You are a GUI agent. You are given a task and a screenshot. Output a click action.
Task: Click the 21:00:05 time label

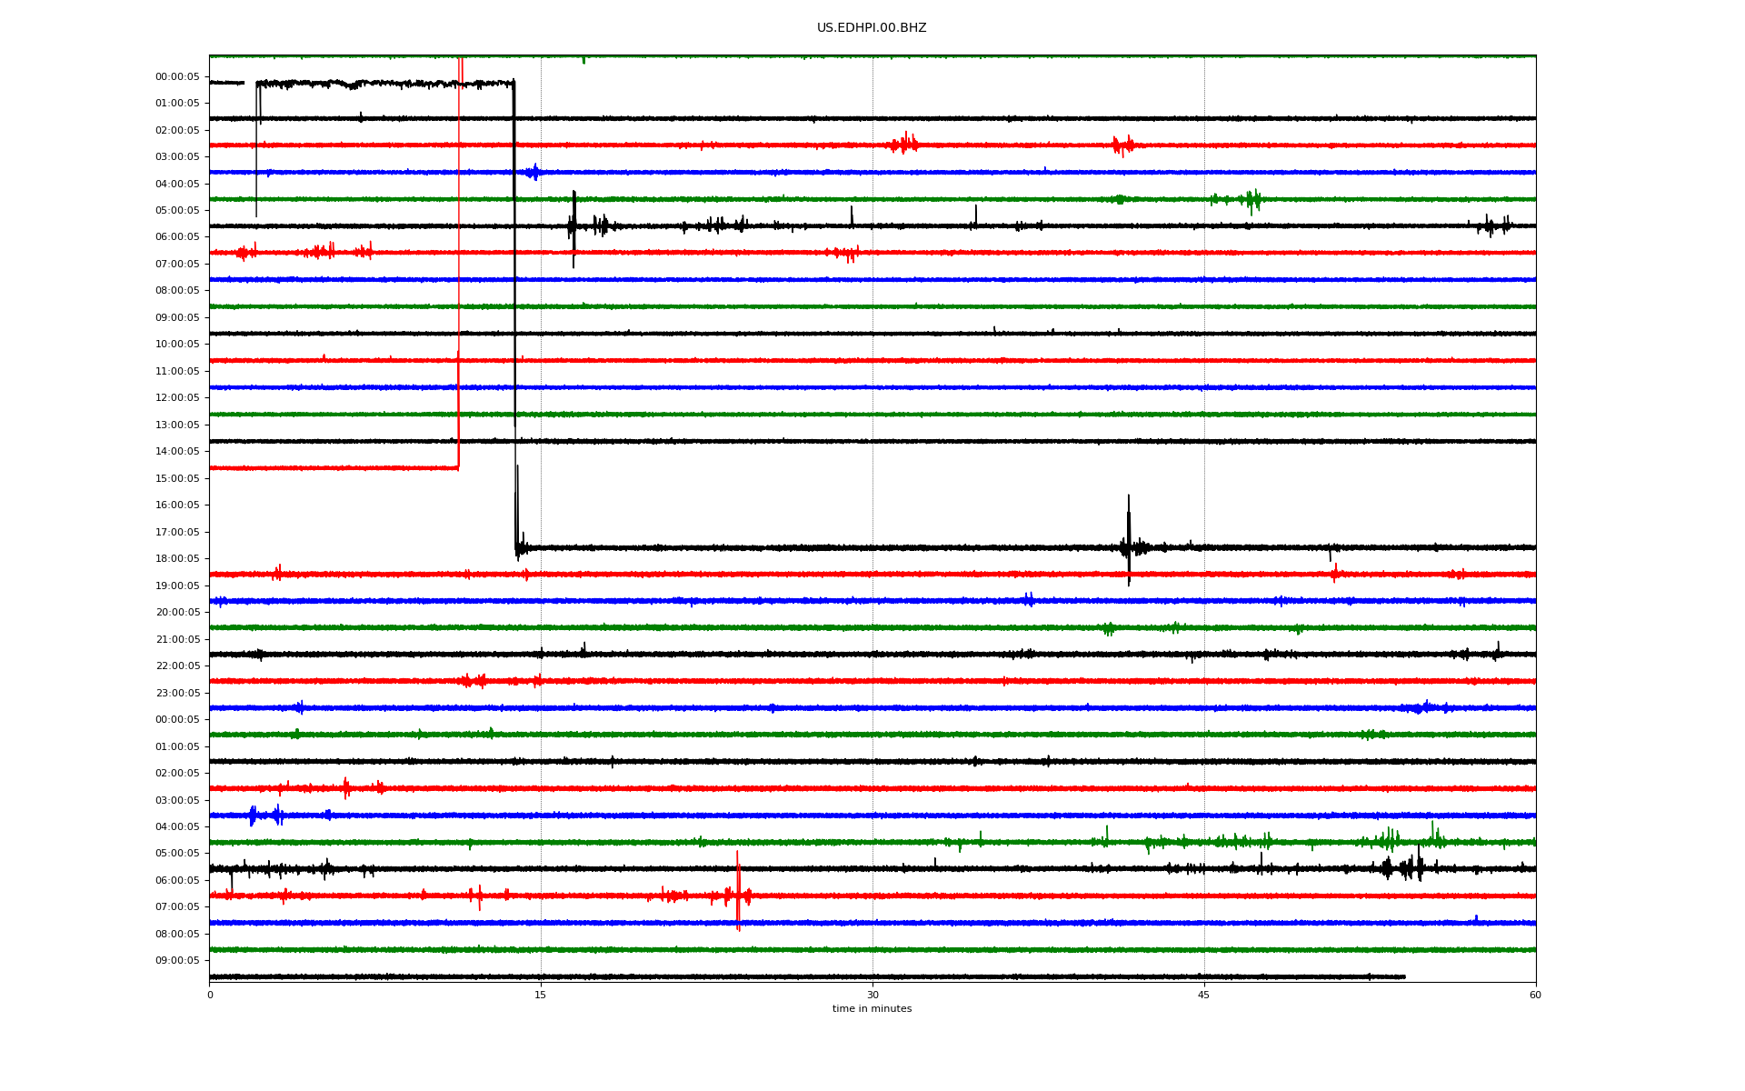click(x=177, y=639)
